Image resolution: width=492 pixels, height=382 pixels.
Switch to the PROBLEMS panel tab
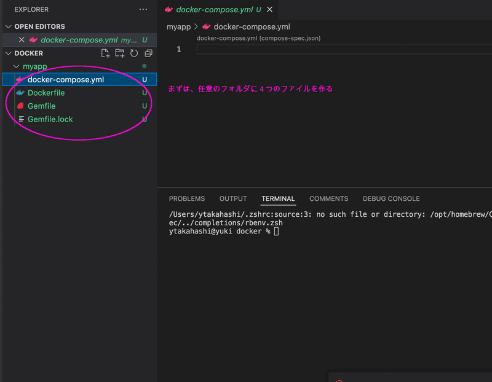point(187,199)
